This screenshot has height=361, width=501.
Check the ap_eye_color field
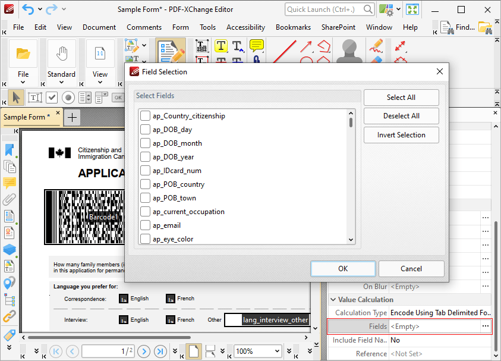click(146, 239)
